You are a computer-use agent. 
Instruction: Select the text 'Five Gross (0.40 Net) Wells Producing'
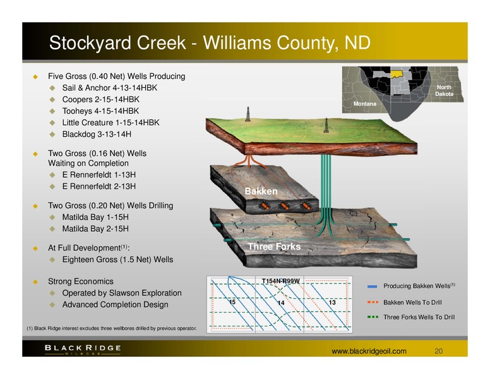coord(117,76)
